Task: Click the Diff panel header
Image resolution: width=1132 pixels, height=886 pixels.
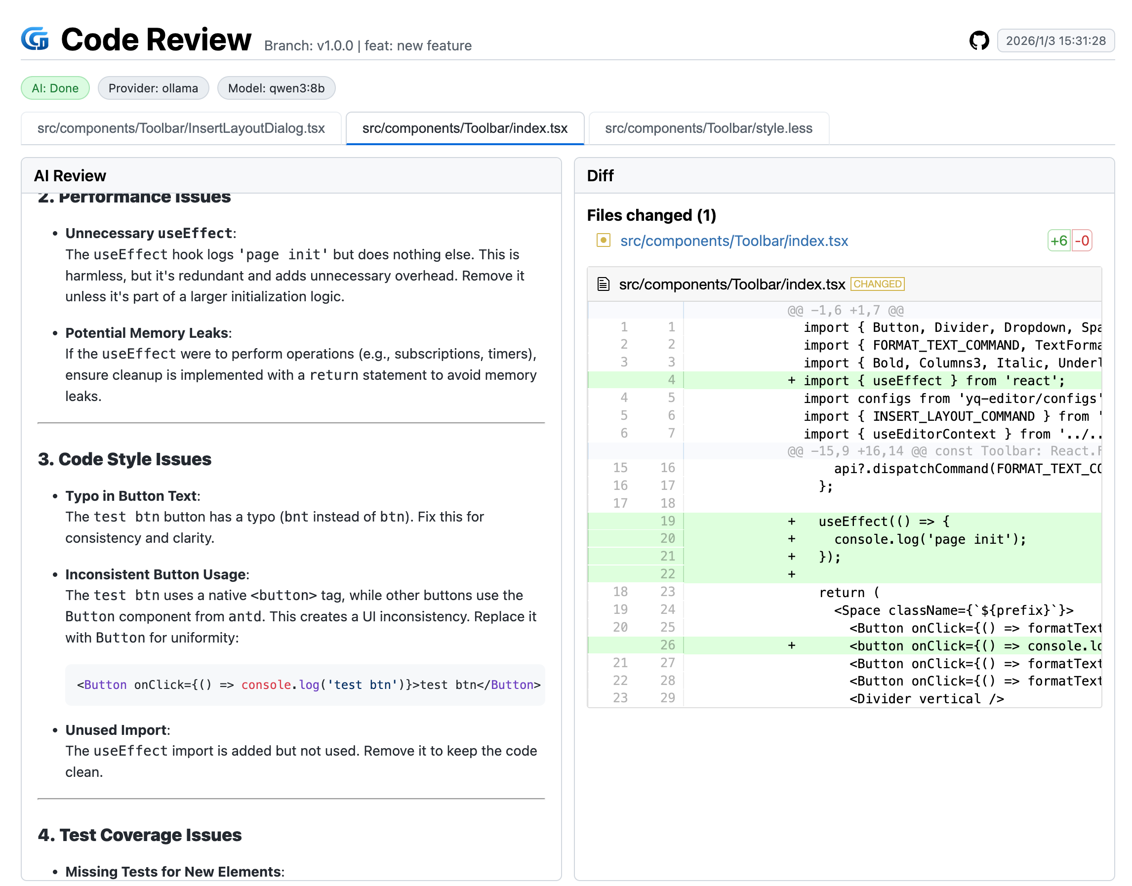Action: click(844, 176)
